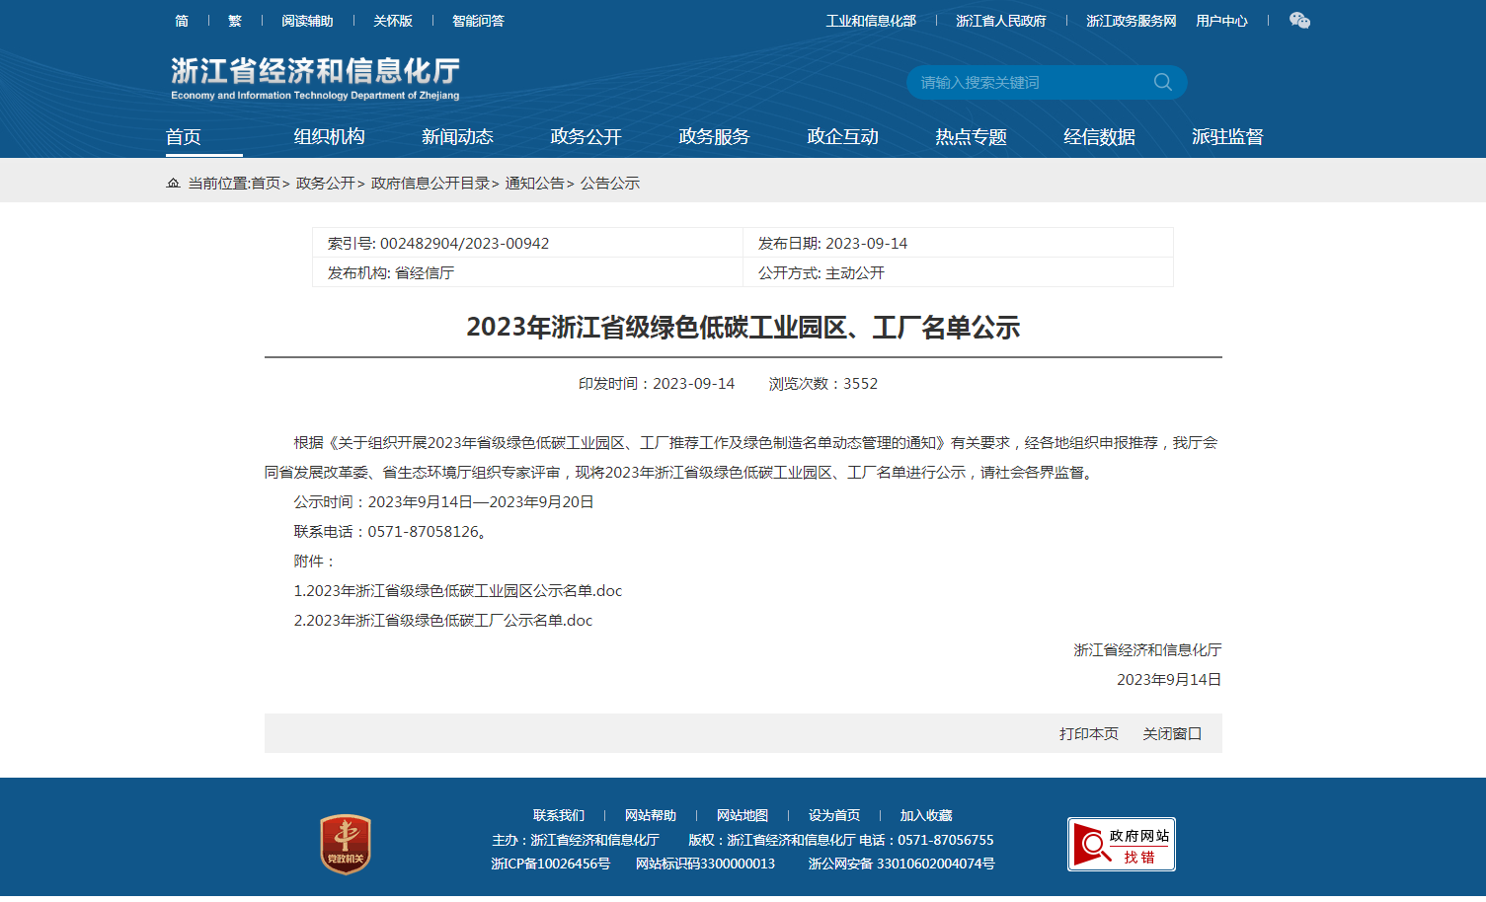Click the WeChat icon in top bar
The width and height of the screenshot is (1486, 902).
pyautogui.click(x=1299, y=21)
